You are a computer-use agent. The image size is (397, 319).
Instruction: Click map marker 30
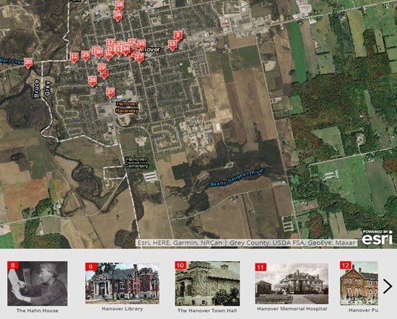pyautogui.click(x=99, y=53)
